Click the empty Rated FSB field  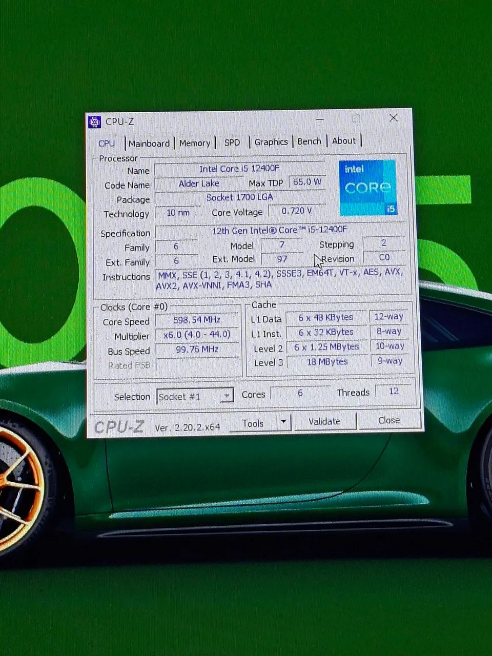197,364
